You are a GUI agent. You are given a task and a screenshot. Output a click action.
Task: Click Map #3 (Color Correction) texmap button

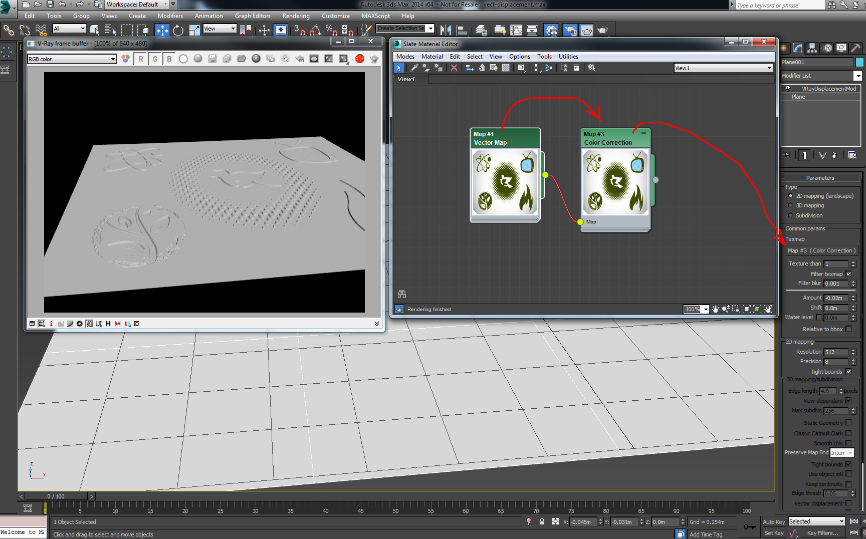(821, 250)
